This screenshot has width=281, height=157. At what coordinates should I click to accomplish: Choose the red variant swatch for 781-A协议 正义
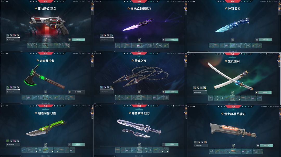tap(15, 35)
